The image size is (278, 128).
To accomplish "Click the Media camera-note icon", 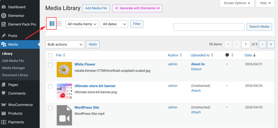I will (4, 44).
